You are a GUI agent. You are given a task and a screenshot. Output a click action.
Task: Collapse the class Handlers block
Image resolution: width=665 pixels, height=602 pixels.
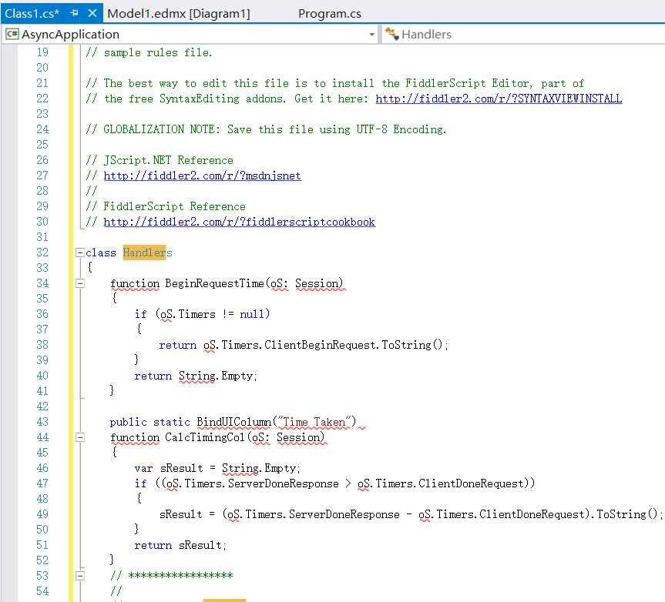click(79, 253)
